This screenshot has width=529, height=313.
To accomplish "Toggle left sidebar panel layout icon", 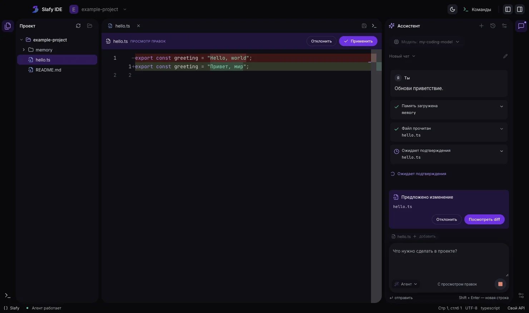I will pos(508,9).
